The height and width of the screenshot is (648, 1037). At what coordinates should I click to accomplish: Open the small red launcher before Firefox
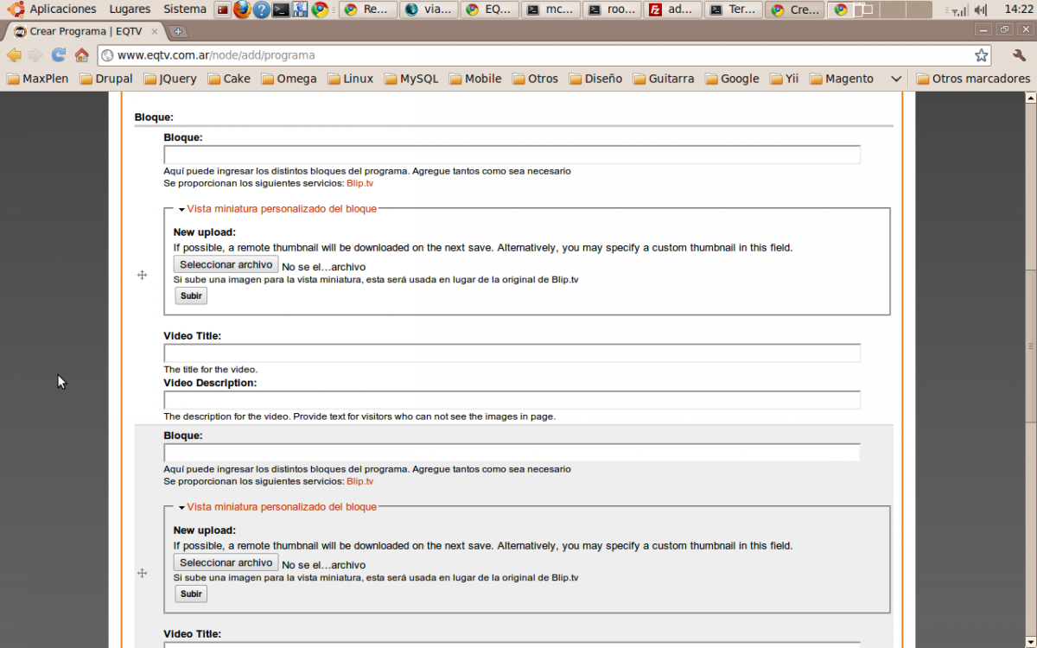223,10
